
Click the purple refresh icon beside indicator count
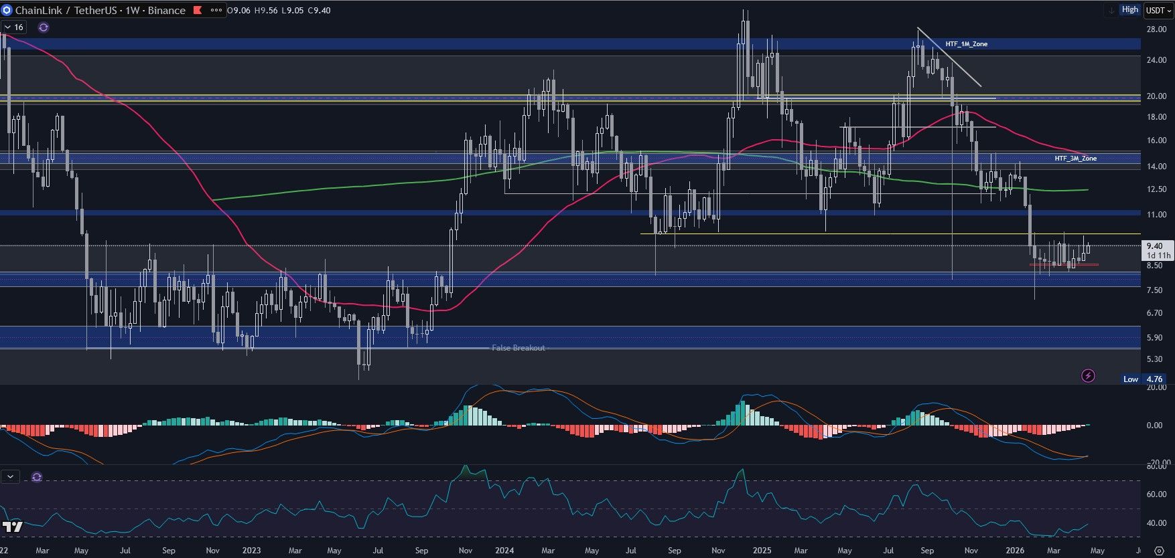coord(44,27)
